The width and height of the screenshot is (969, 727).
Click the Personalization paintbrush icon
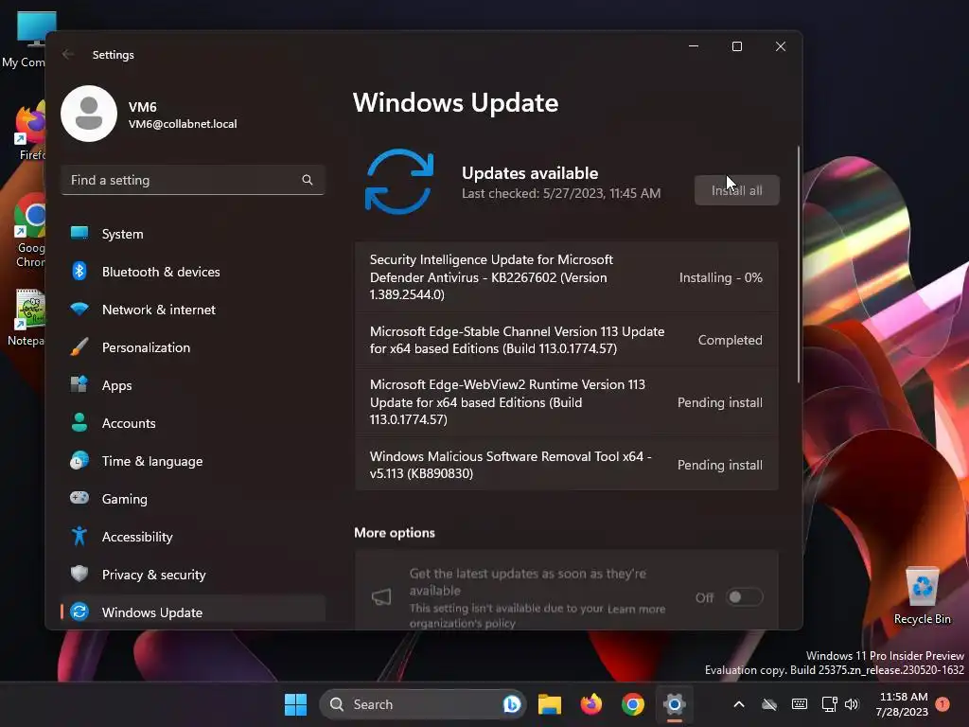click(79, 346)
